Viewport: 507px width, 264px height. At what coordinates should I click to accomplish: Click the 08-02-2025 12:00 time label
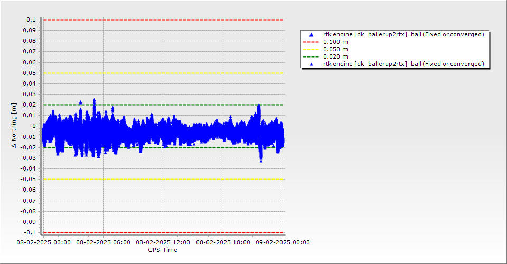[163, 242]
